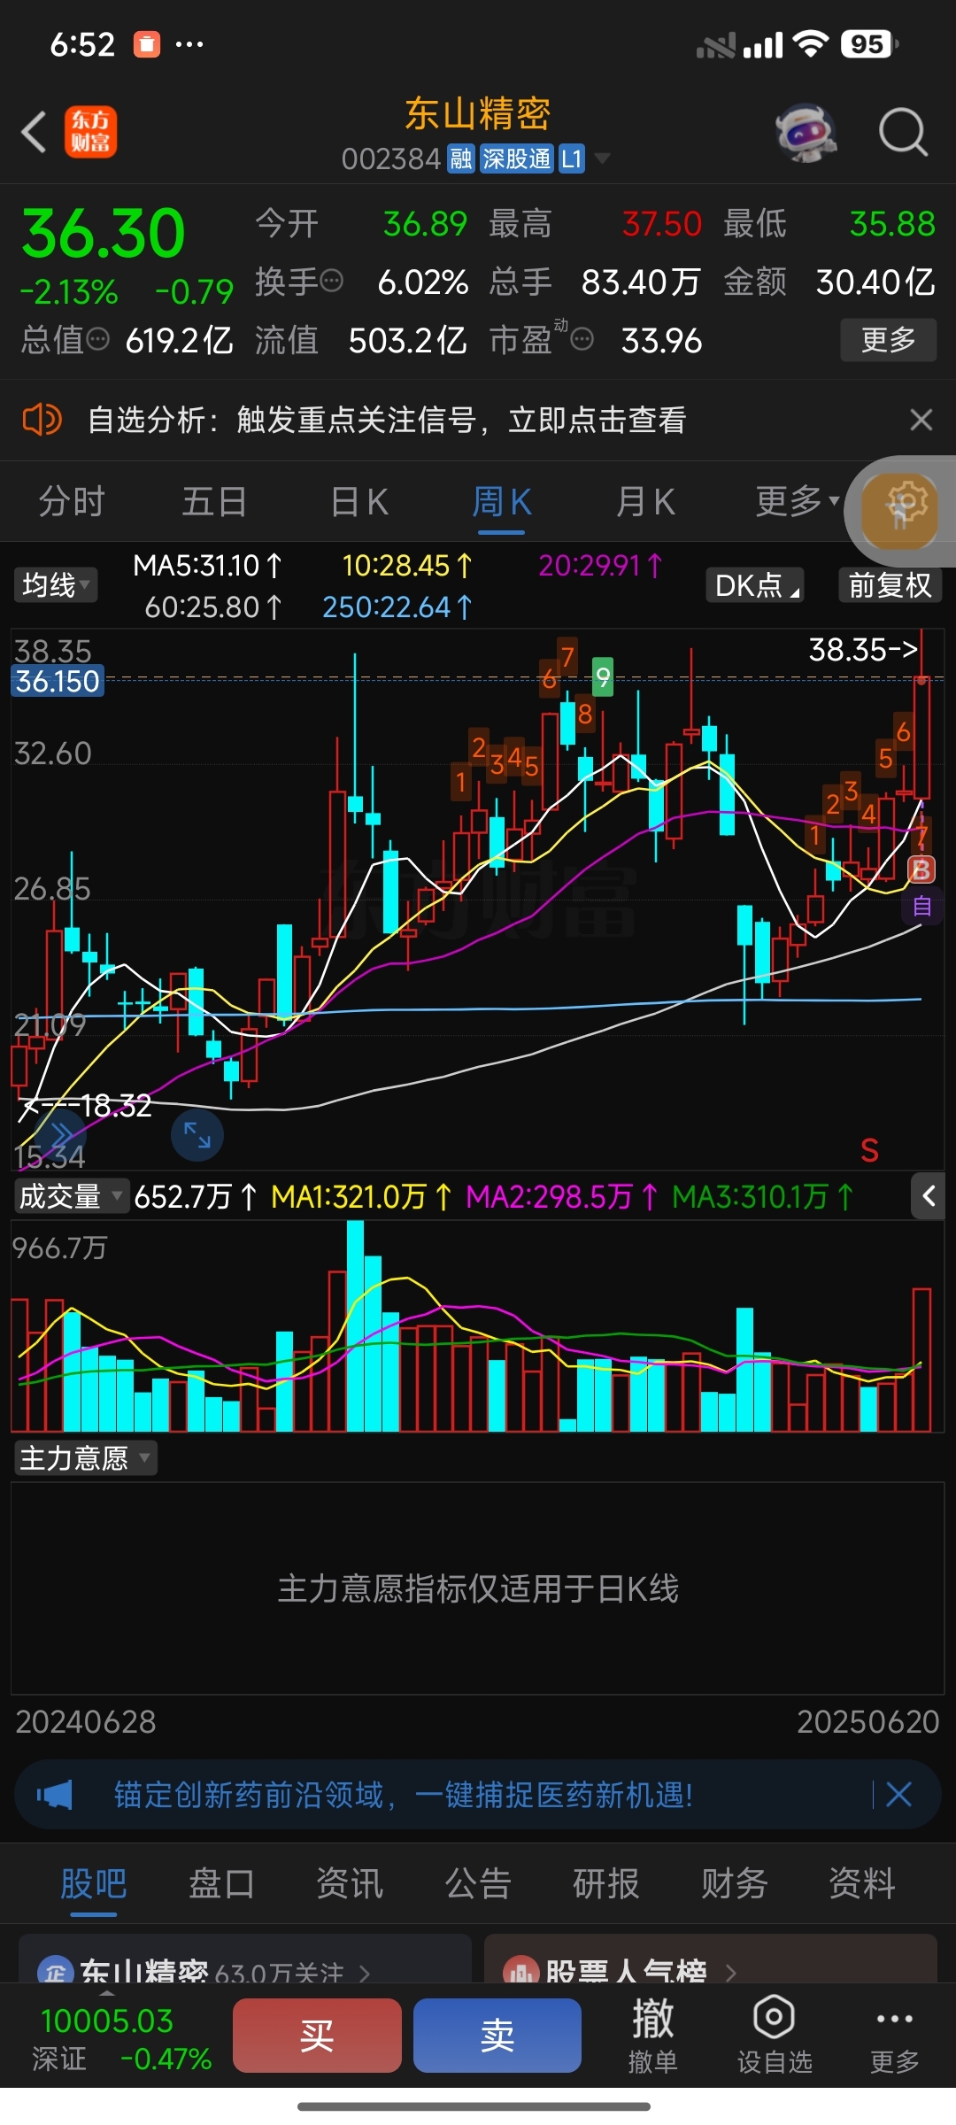Dismiss the 自选分析 notification banner
The height and width of the screenshot is (2125, 956).
point(921,420)
